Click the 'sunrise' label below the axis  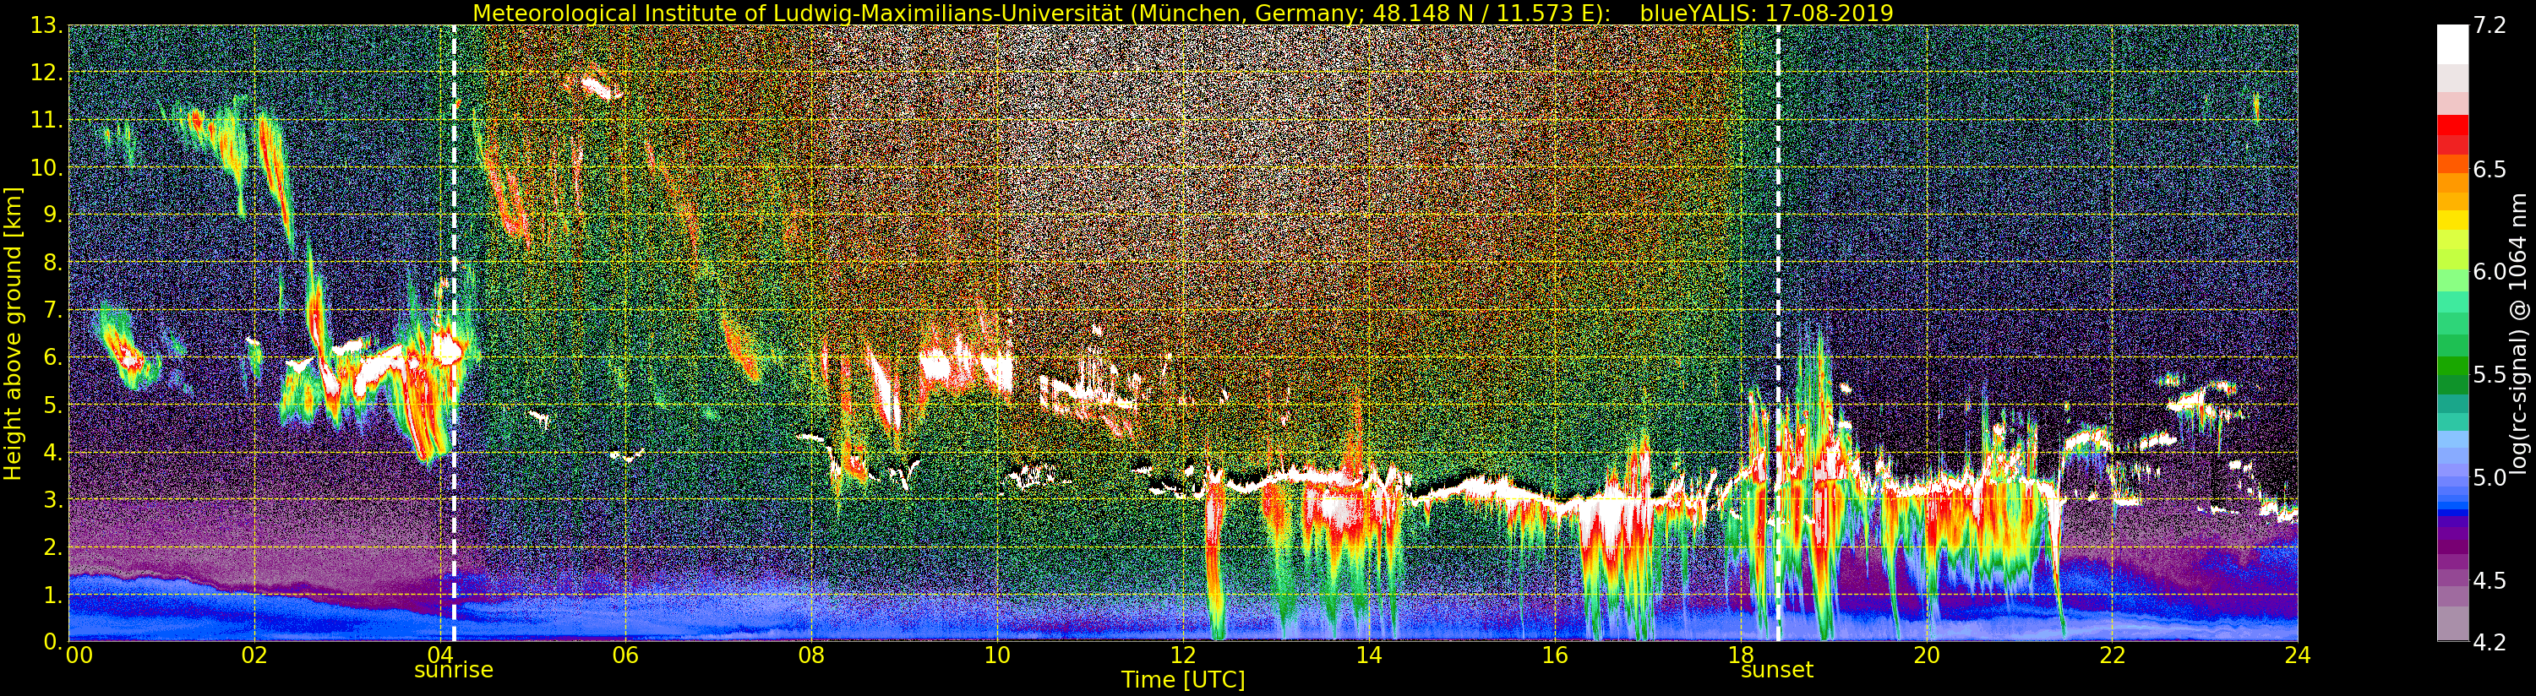tap(453, 671)
